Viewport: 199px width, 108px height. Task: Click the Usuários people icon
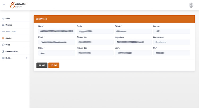pos(3,25)
